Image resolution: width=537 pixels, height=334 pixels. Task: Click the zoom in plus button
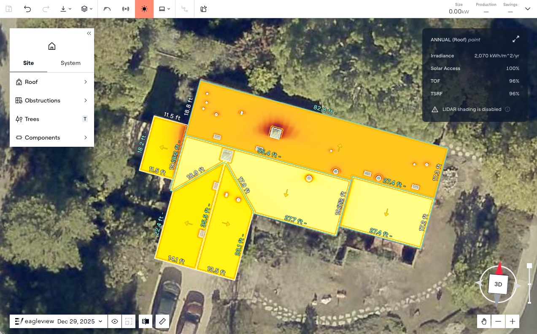tap(512, 321)
